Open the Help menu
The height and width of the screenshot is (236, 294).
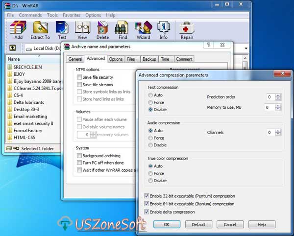[x=111, y=15]
